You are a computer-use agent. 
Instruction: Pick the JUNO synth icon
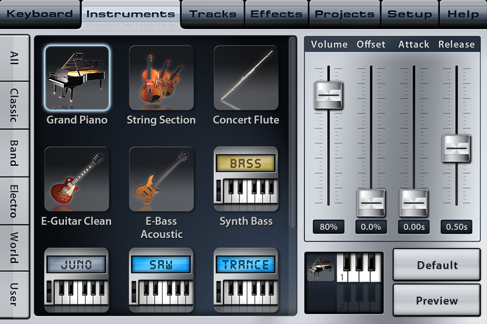[77, 280]
